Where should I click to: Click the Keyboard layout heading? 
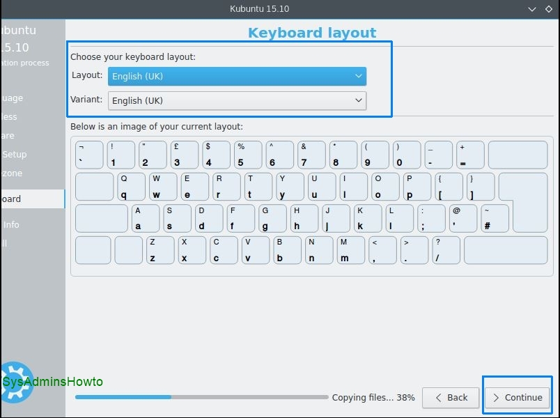tap(312, 33)
